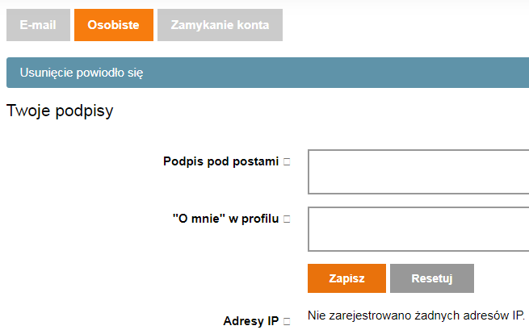Image resolution: width=529 pixels, height=330 pixels.
Task: Click the Twoje podpisy heading
Action: click(x=60, y=111)
